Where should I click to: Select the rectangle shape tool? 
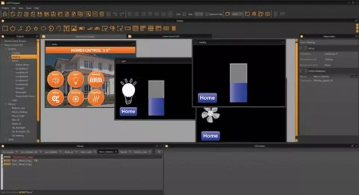5,28
